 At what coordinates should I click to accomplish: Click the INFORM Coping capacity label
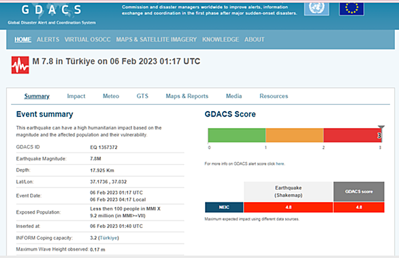point(44,238)
